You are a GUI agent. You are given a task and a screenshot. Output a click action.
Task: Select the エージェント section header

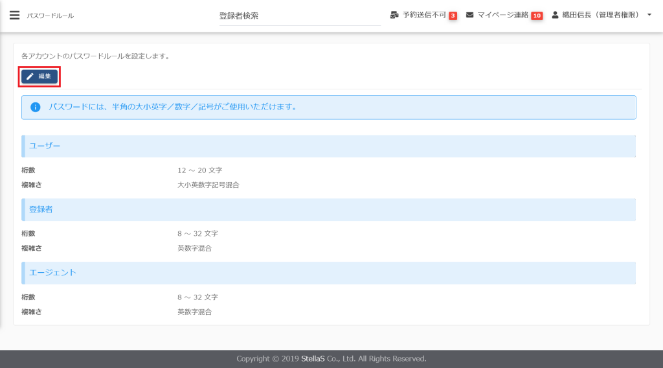(52, 273)
